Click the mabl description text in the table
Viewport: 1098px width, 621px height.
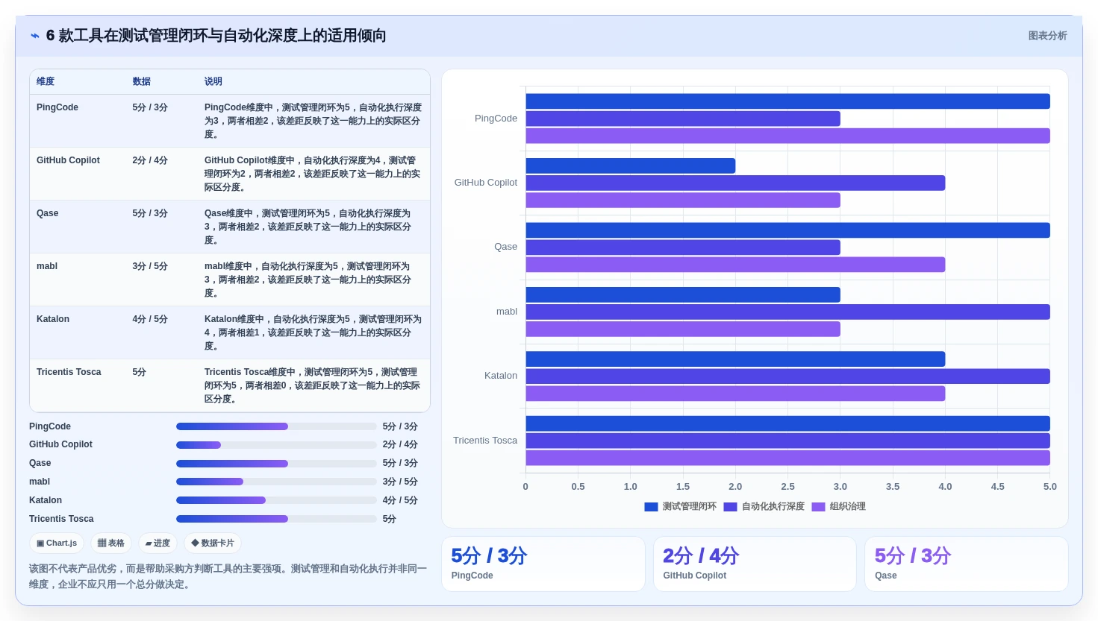point(308,280)
